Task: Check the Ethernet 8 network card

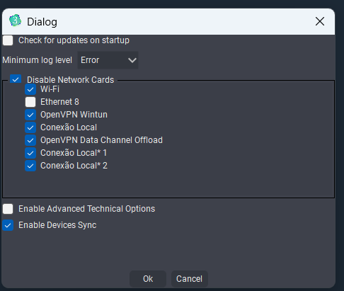Action: point(30,102)
